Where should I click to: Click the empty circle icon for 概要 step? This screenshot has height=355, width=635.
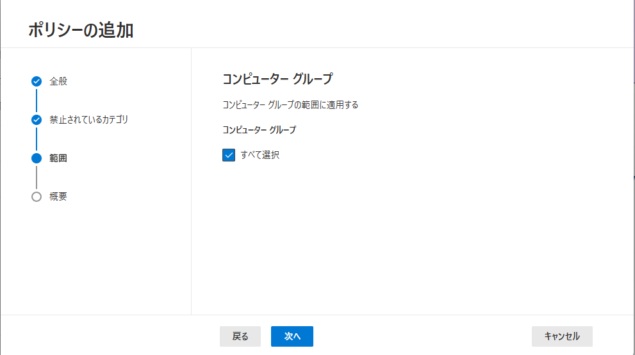point(37,197)
